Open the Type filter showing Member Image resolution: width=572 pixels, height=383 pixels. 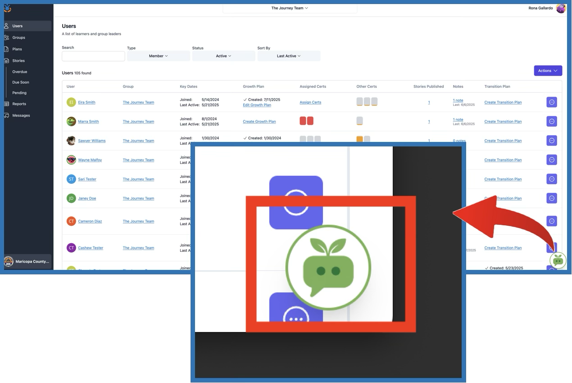point(158,55)
